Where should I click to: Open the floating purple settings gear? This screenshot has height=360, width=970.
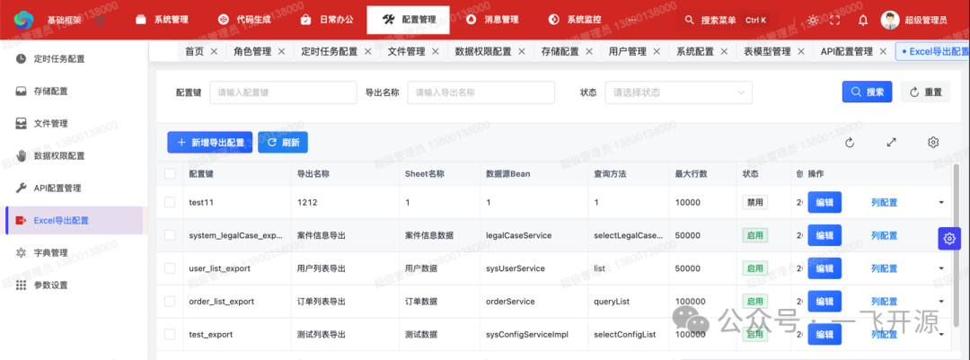950,238
